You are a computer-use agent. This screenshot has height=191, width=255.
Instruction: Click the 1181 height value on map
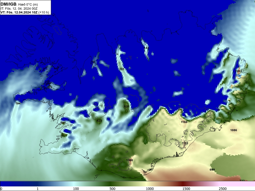tap(185, 143)
